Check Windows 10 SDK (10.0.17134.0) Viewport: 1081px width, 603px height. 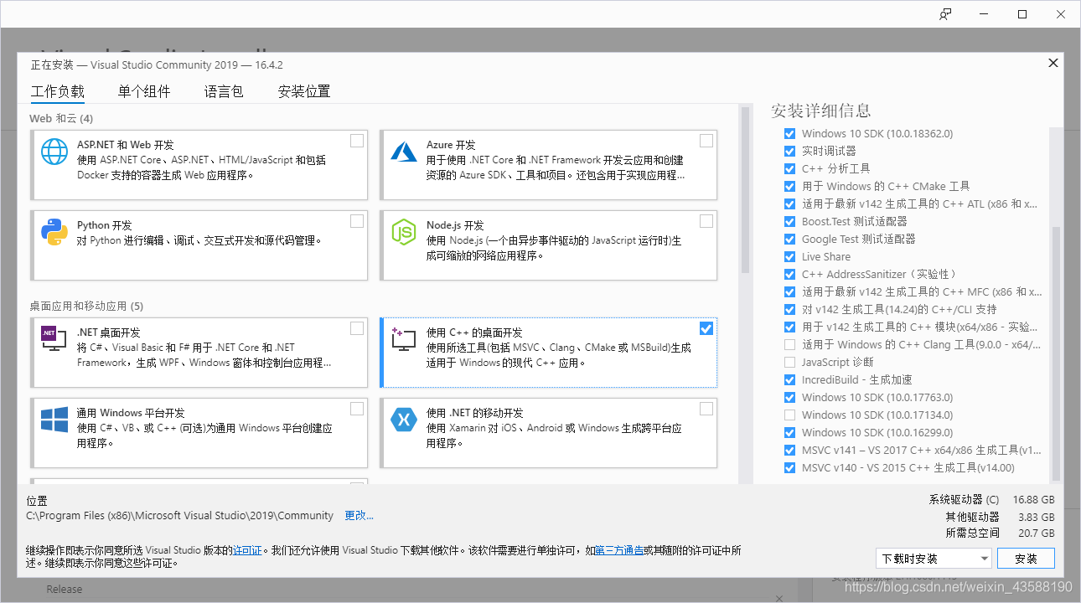[x=789, y=415]
